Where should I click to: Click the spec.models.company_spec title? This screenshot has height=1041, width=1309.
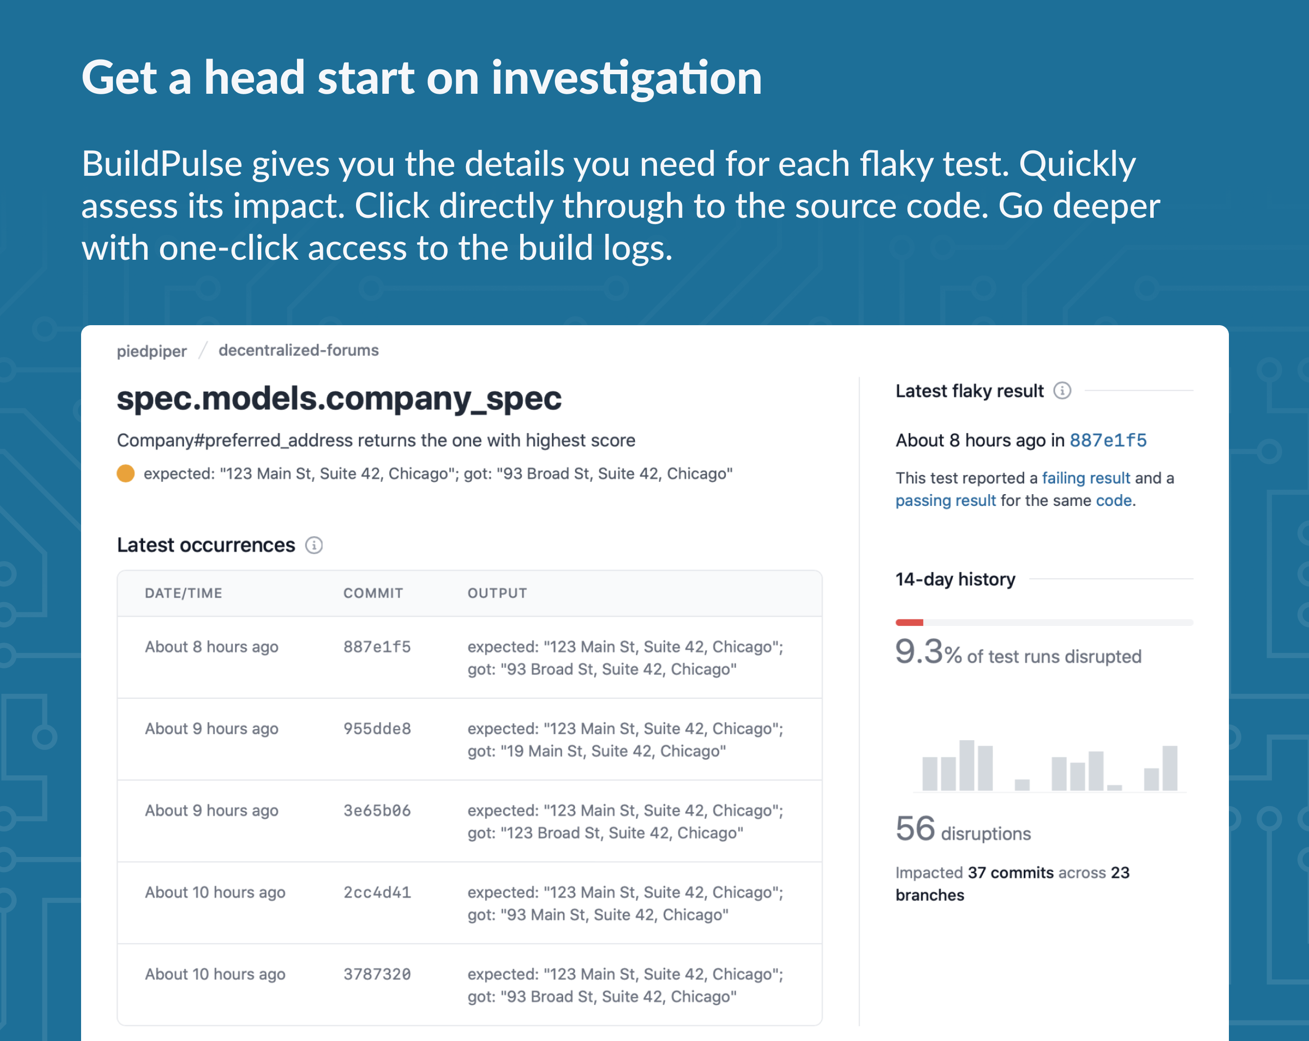click(339, 398)
